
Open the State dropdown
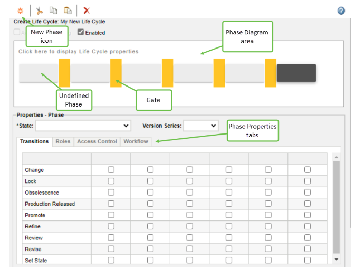click(x=83, y=126)
